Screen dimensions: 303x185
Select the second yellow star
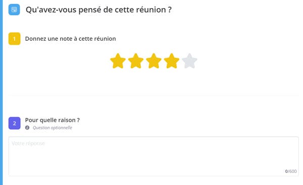136,61
